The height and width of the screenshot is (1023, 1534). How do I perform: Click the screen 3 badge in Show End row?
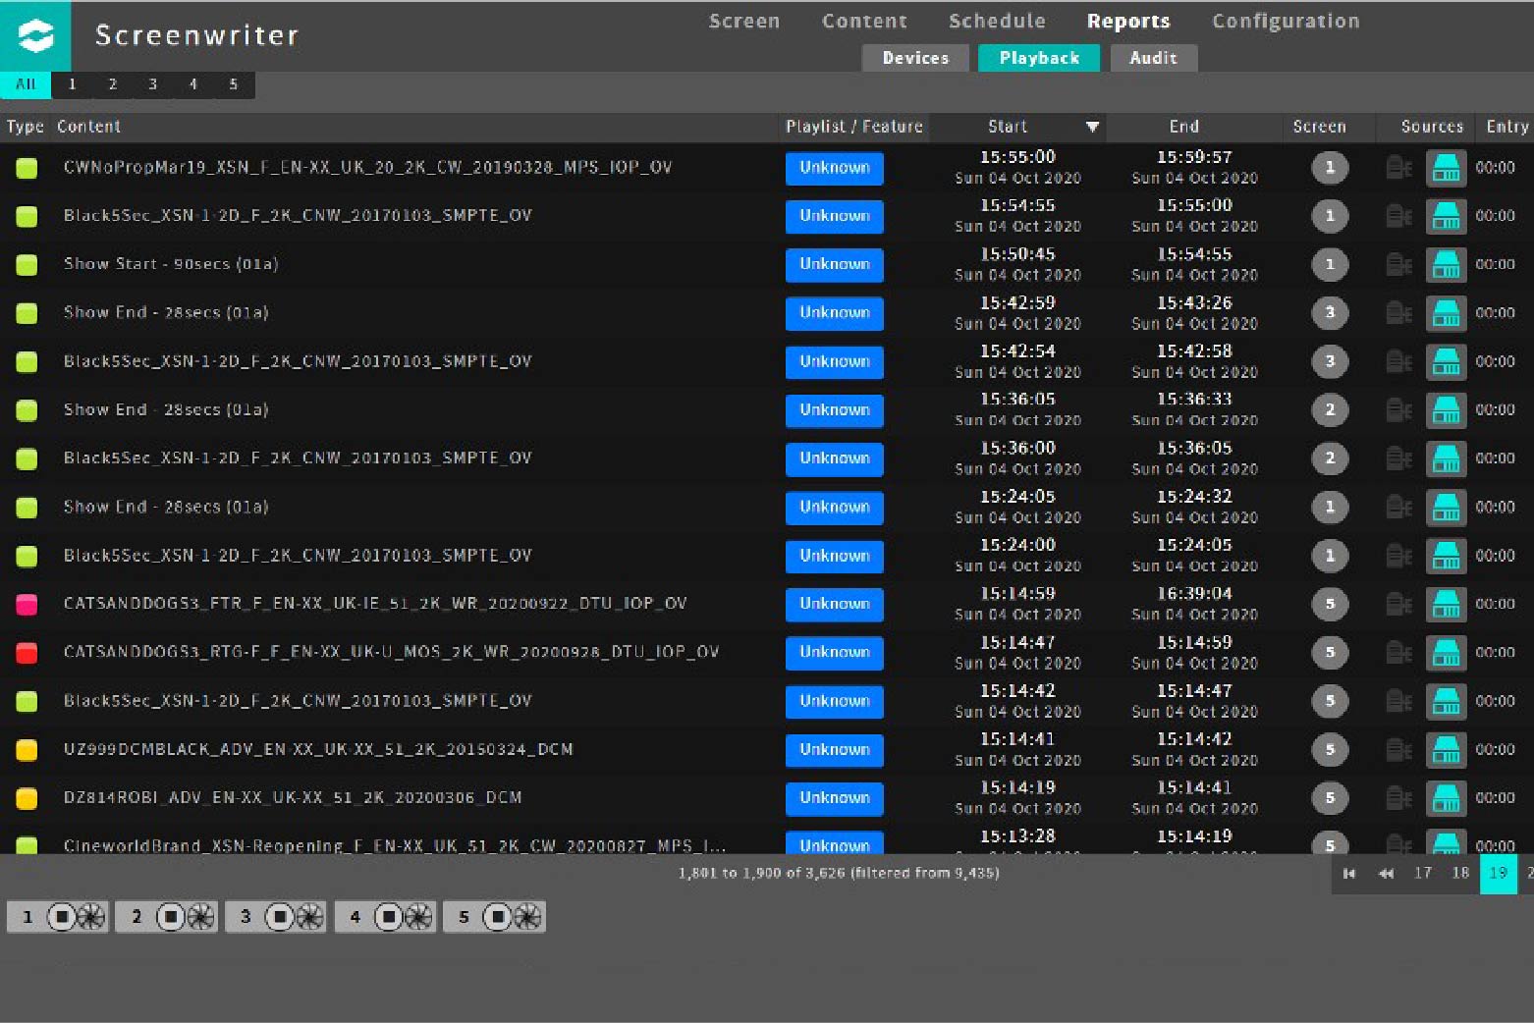[1330, 313]
